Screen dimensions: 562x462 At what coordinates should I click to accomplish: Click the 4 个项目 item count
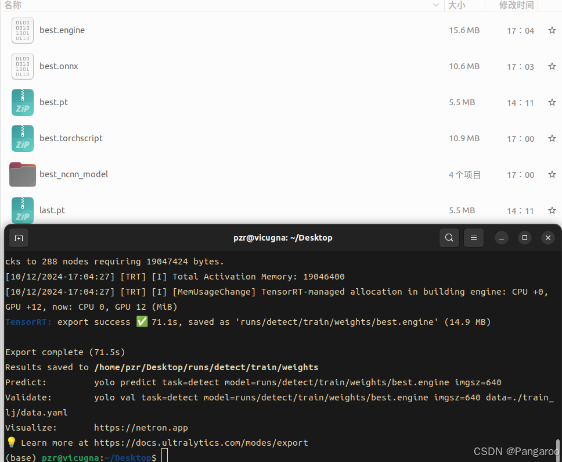[465, 175]
